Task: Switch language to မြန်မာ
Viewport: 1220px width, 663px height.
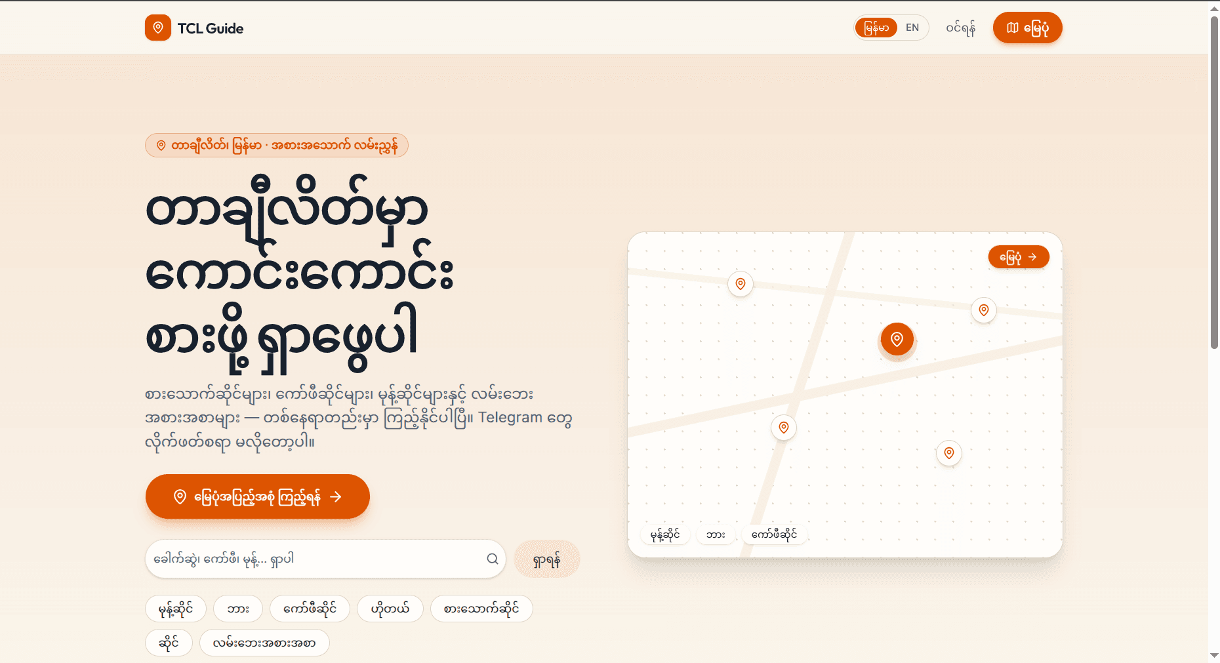Action: coord(876,28)
